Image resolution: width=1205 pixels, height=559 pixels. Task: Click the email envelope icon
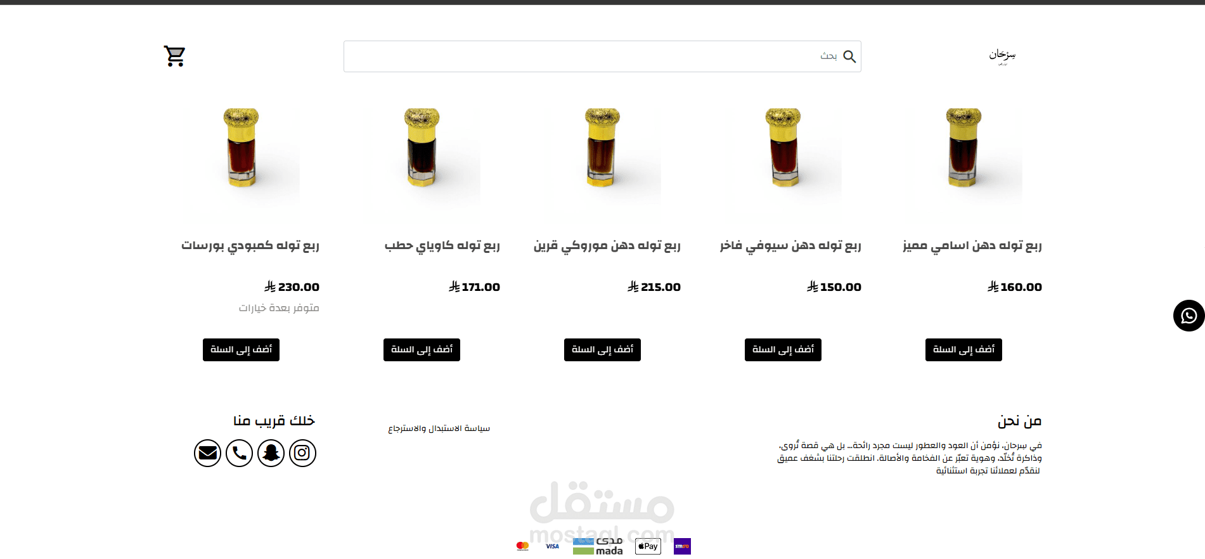click(207, 453)
